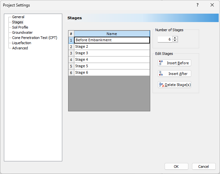Open the General settings page
This screenshot has height=174, width=220.
[x=18, y=17]
